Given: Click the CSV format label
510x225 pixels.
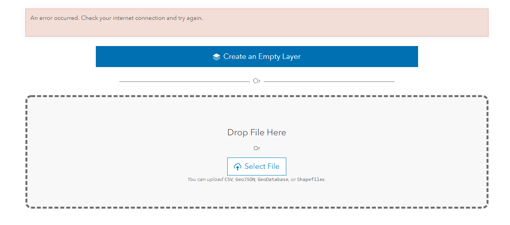Looking at the screenshot, I should (229, 180).
